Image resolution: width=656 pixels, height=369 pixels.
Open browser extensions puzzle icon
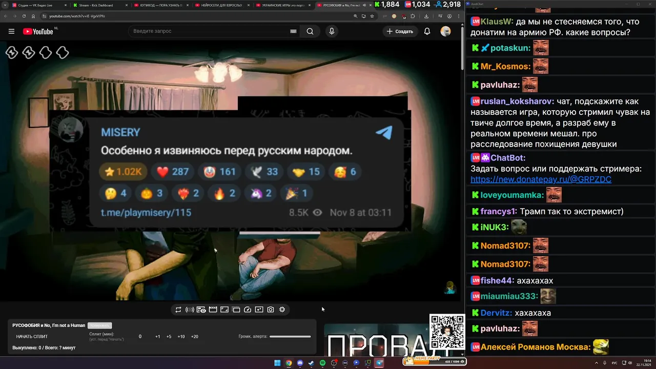[413, 16]
